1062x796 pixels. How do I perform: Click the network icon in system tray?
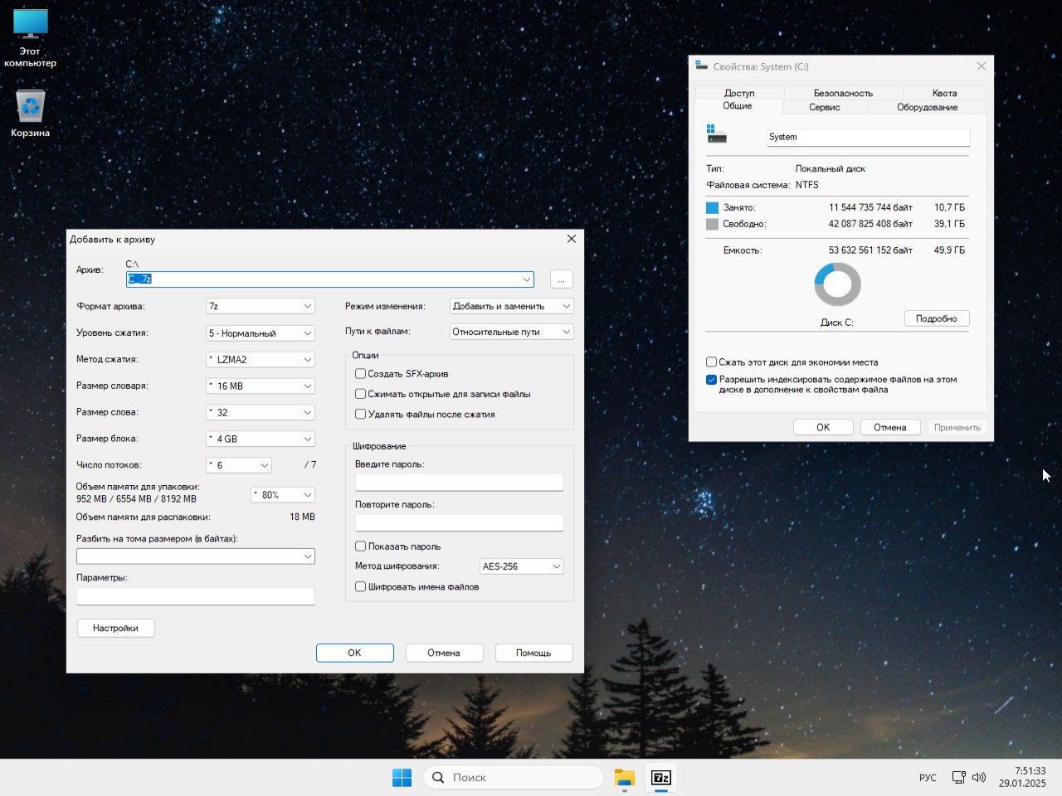tap(958, 778)
